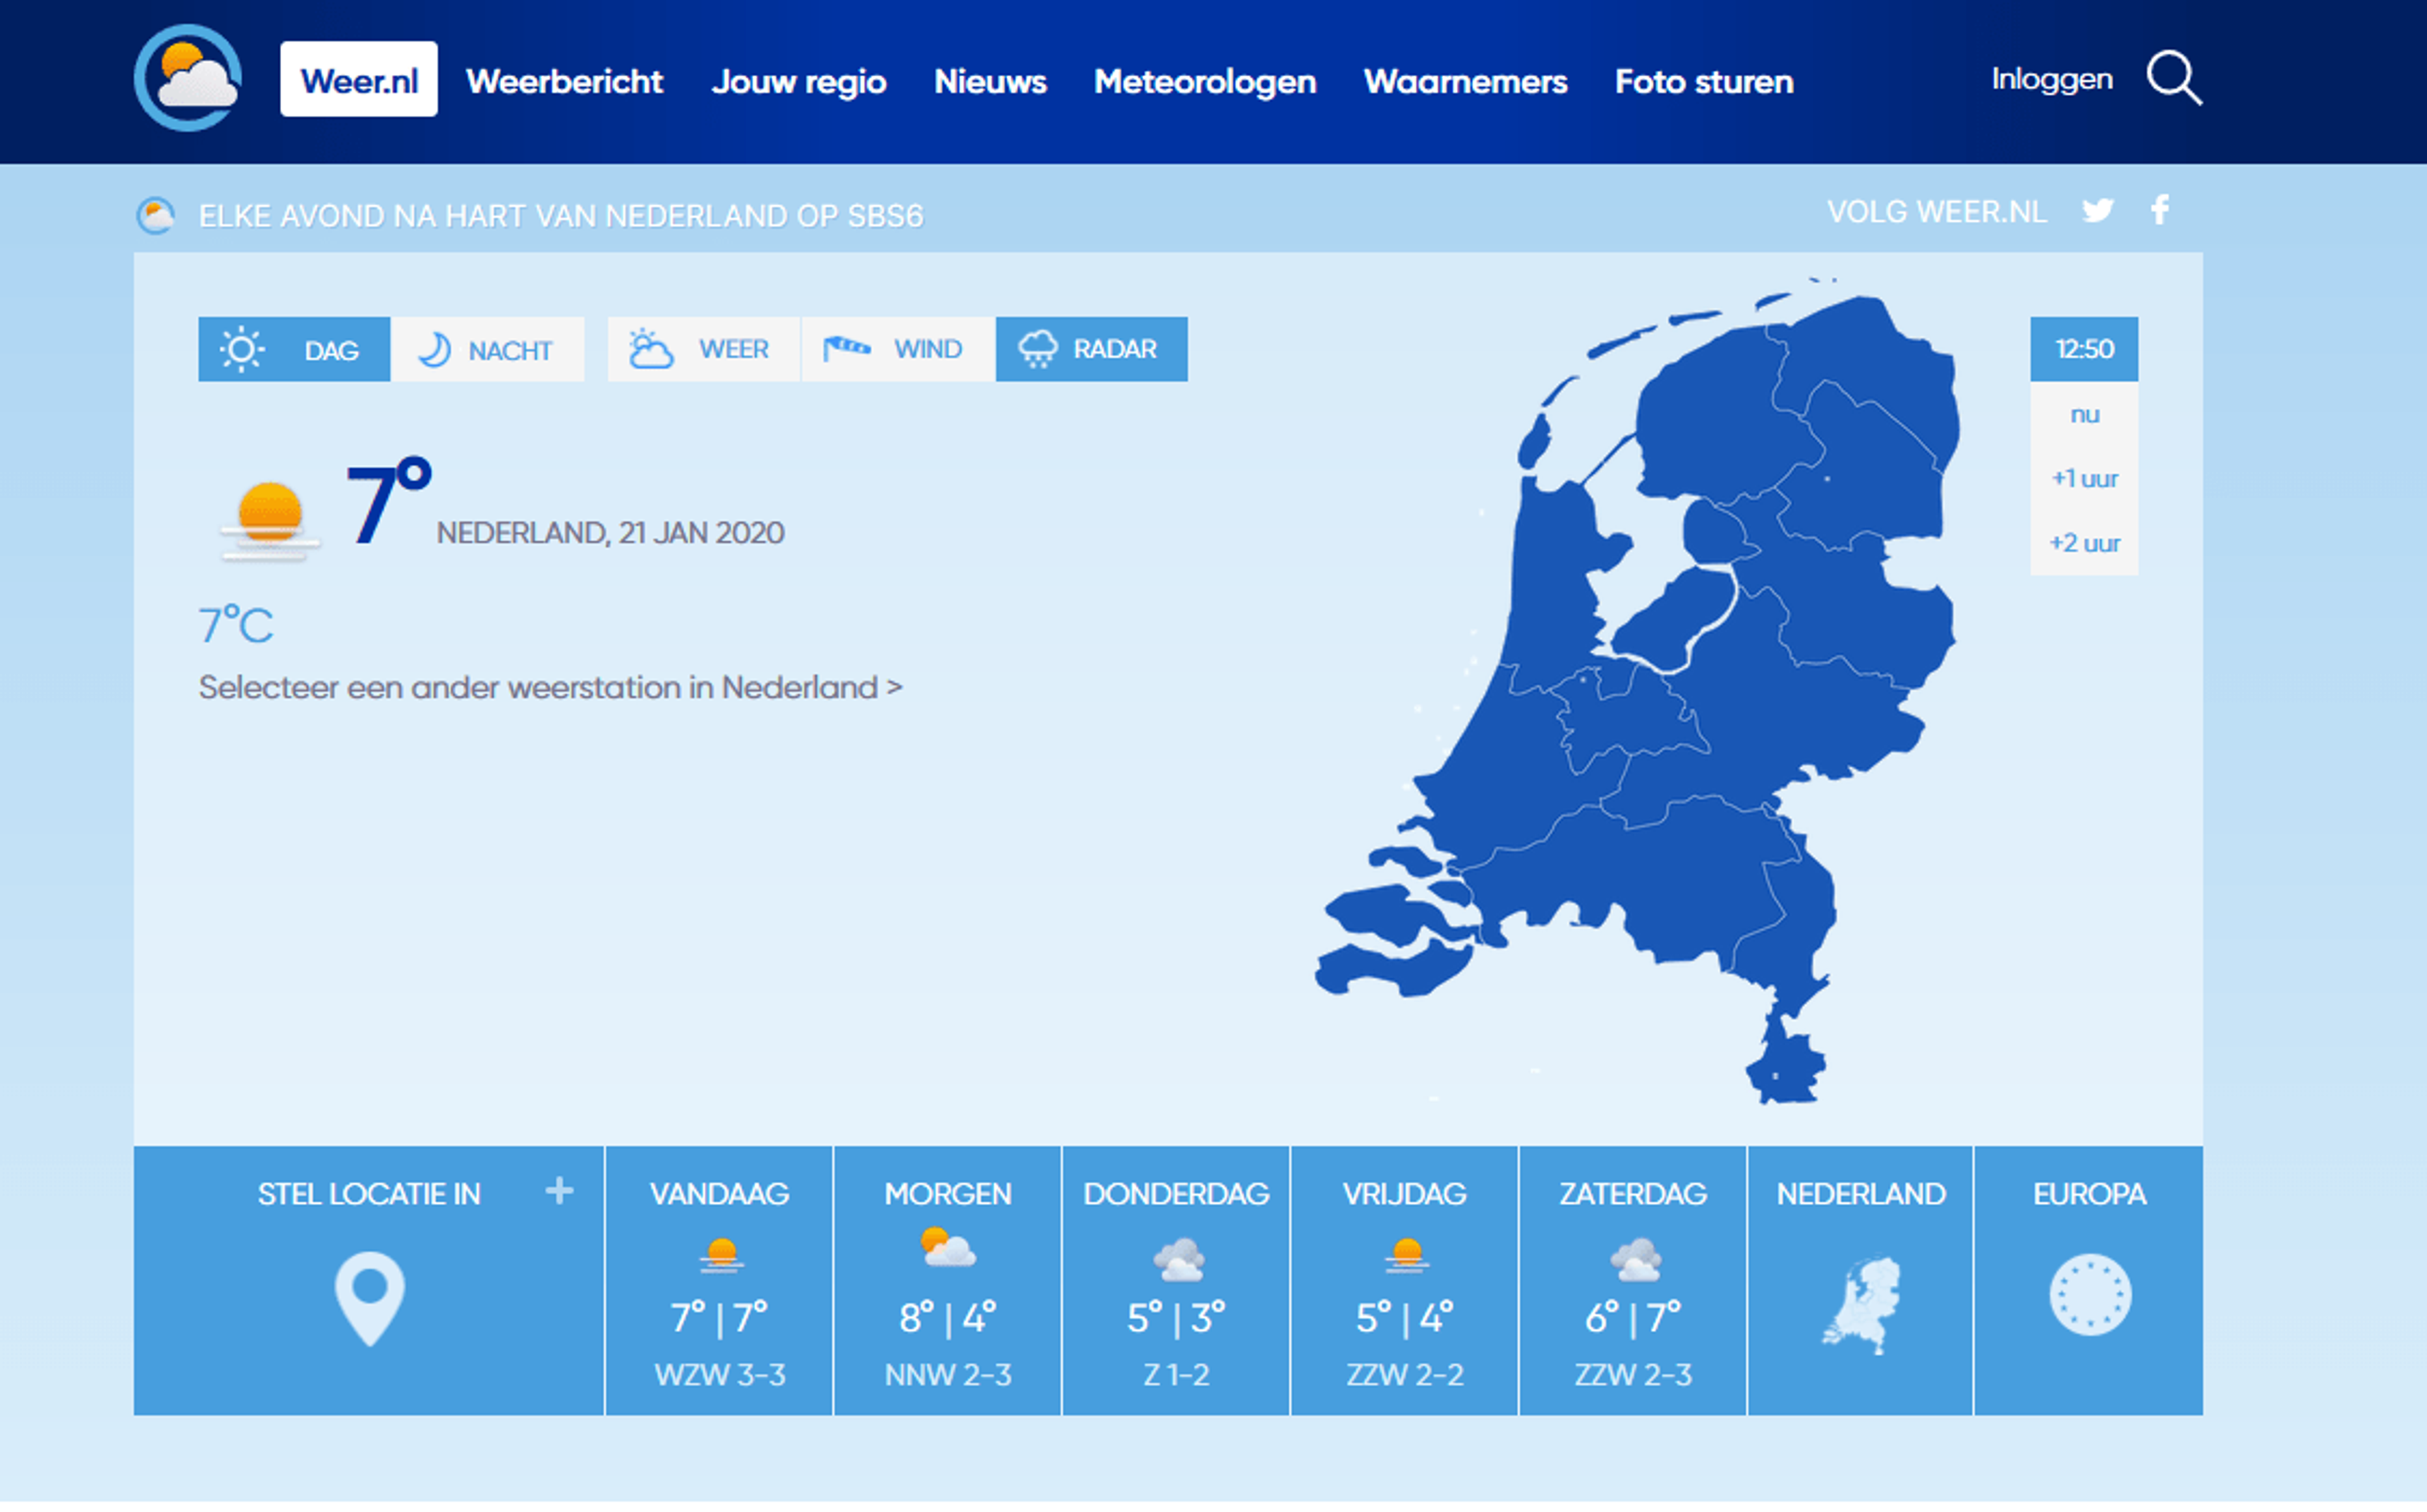Viewport: 2427px width, 1512px height.
Task: Click Vandaag temperatures '7° | 7°'
Action: pos(719,1318)
